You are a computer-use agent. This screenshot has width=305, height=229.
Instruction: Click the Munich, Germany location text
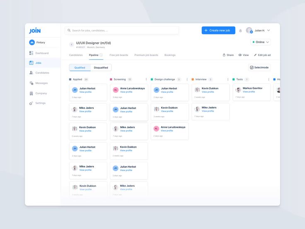coord(96,47)
